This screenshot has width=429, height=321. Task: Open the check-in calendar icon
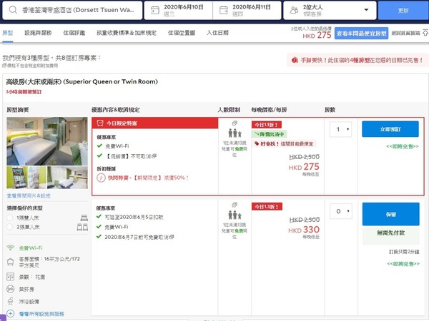tap(155, 11)
